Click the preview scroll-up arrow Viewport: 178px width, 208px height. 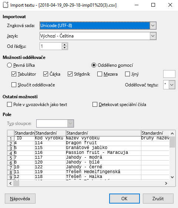[172, 133]
